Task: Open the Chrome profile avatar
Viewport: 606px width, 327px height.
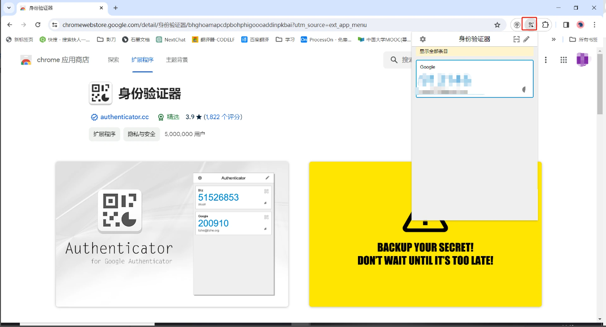Action: coord(580,25)
